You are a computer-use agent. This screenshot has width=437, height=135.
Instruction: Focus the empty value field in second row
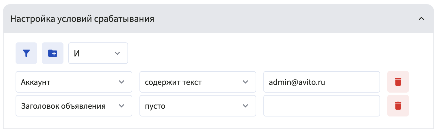[x=321, y=106]
